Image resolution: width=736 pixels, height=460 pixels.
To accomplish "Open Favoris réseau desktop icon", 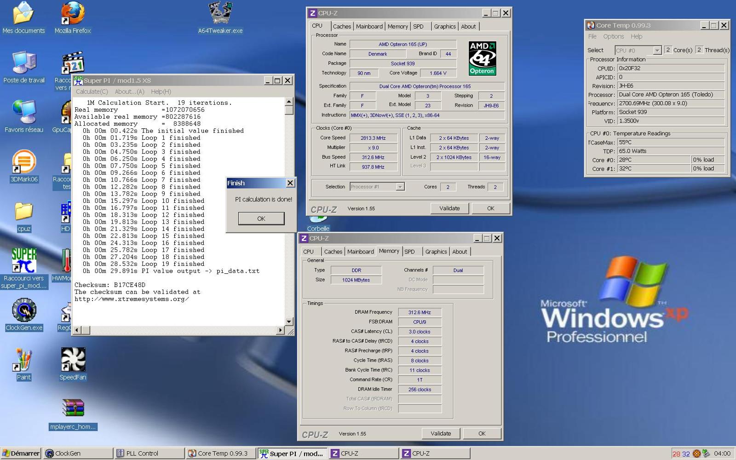I will [24, 117].
